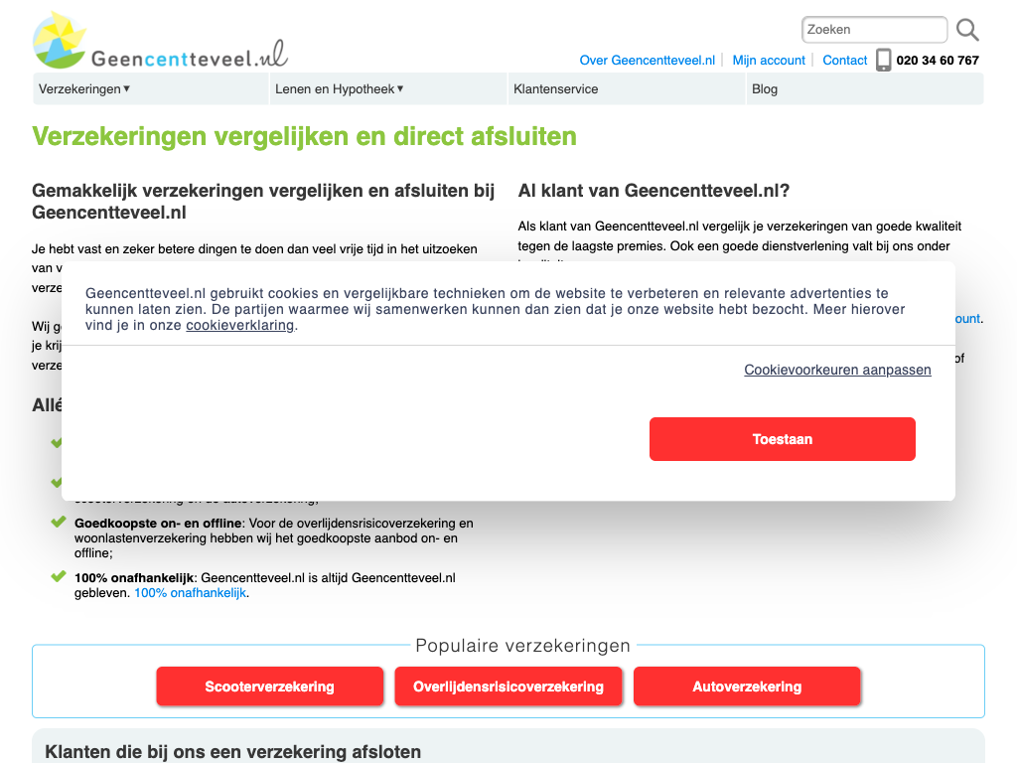Click the Geencentteveel.nl logo
This screenshot has width=1017, height=763.
[160, 40]
